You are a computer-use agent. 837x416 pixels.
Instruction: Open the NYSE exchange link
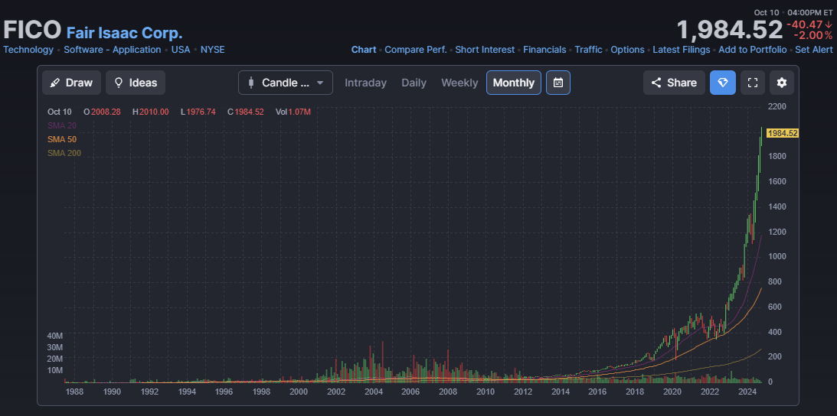(212, 50)
